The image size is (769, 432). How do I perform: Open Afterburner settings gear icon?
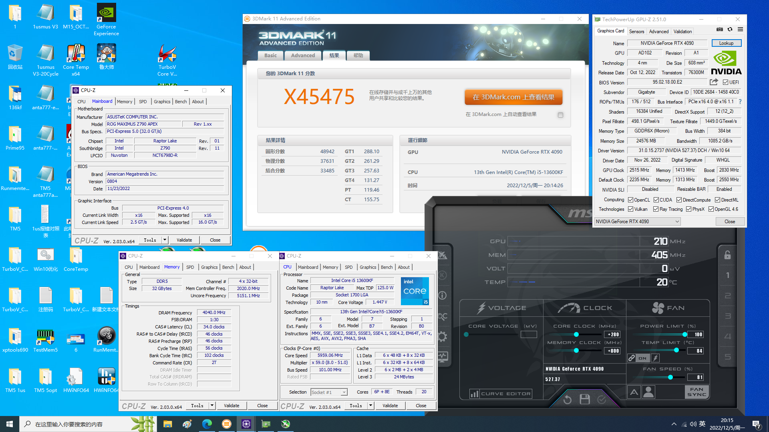tap(442, 336)
